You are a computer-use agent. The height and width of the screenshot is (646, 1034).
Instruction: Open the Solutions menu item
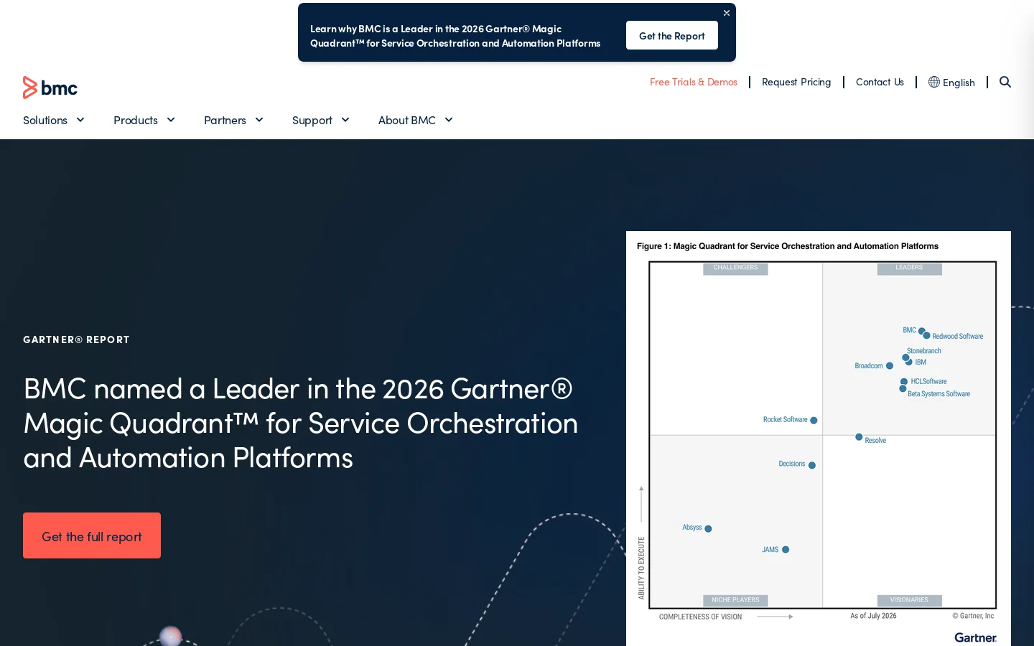tap(45, 120)
